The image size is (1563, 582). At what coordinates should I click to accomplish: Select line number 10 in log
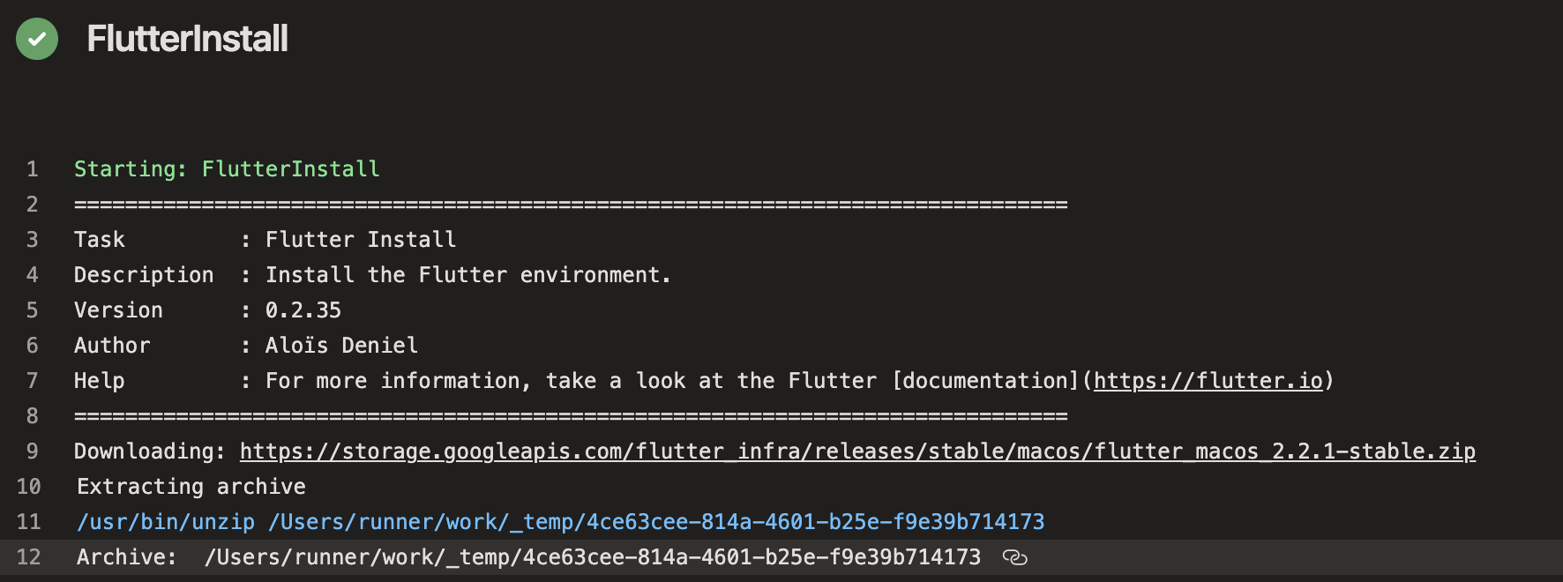click(28, 487)
